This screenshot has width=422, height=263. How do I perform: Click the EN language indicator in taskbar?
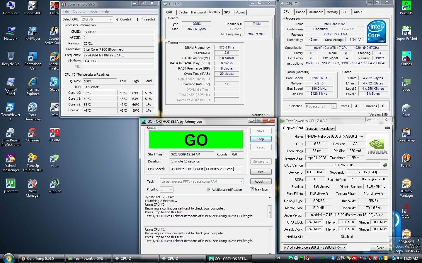pos(278,258)
